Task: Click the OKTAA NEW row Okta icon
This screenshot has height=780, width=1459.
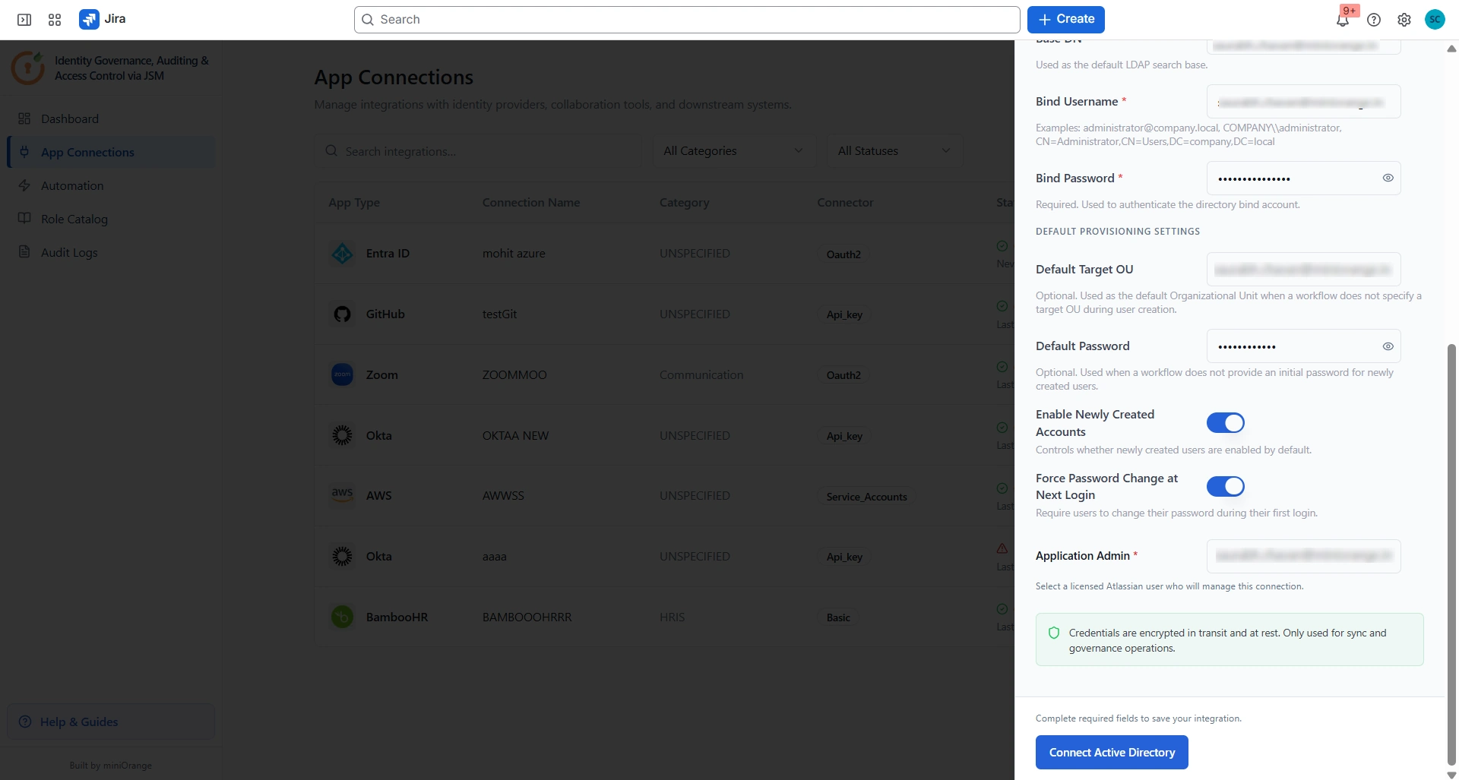Action: tap(343, 435)
